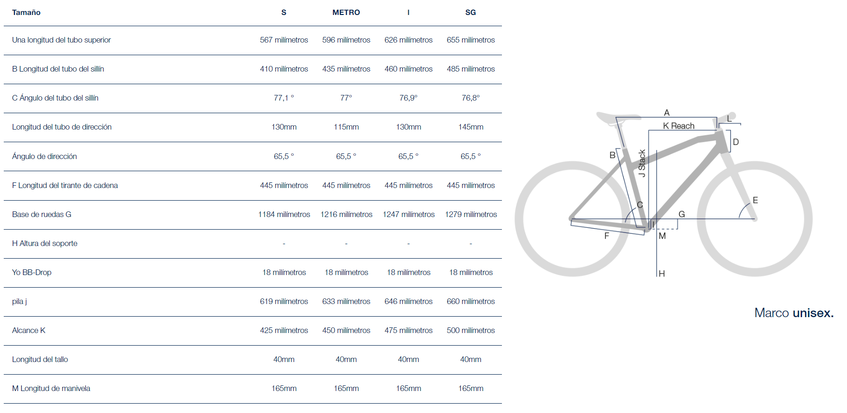Select the 'Alcance K' row label

point(29,330)
